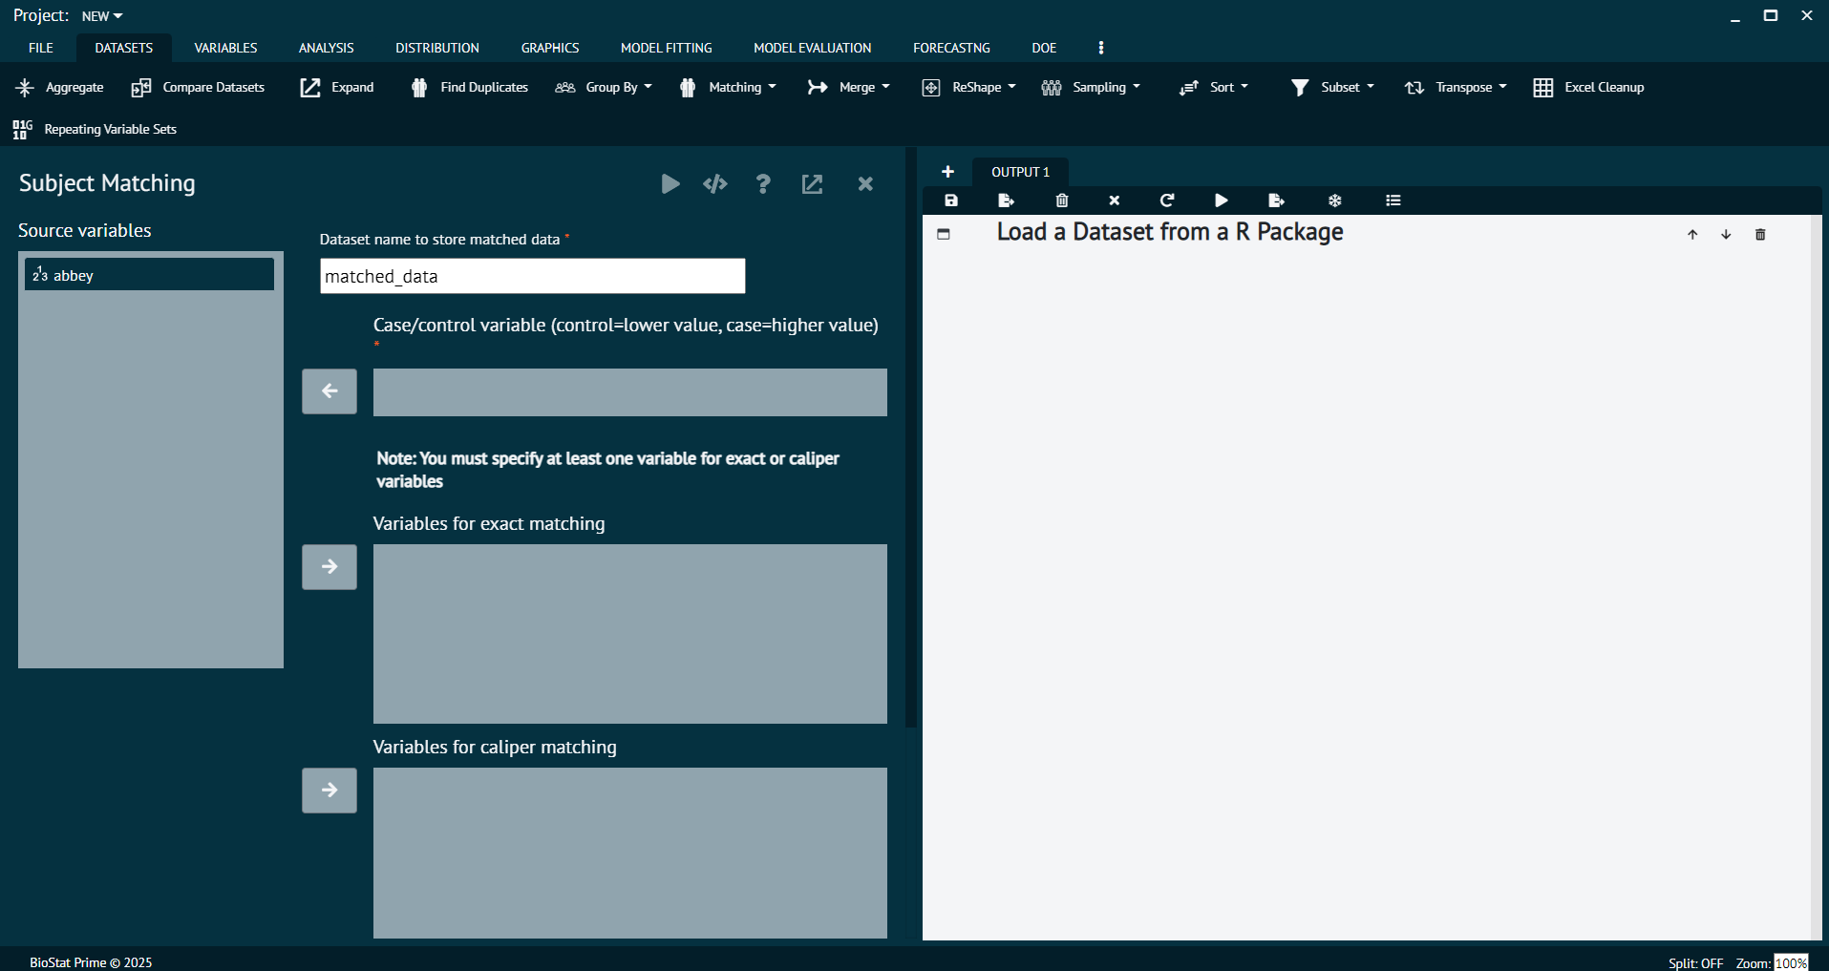Image resolution: width=1829 pixels, height=971 pixels.
Task: Open the Project NEW dropdown
Action: (100, 15)
